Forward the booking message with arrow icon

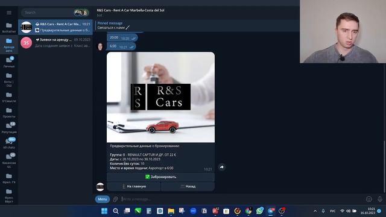(x=221, y=167)
